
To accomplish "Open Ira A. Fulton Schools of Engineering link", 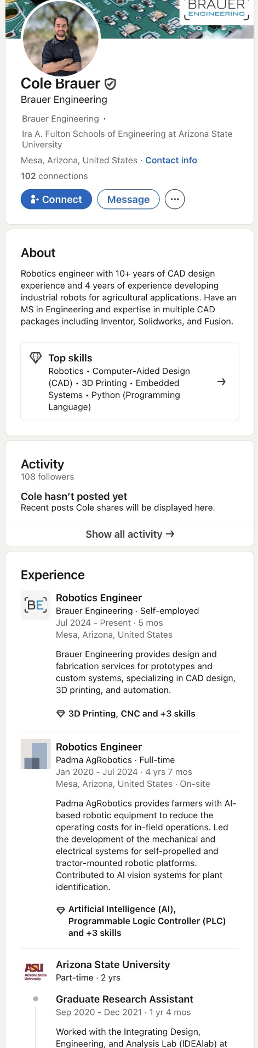I will tap(127, 139).
